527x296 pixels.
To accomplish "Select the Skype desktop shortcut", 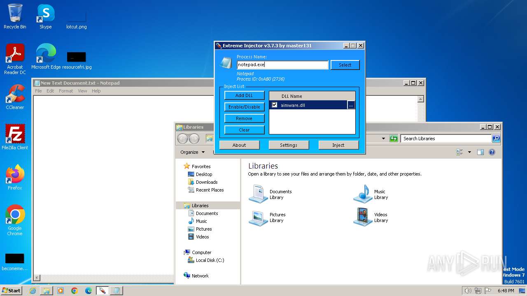I will [x=45, y=16].
